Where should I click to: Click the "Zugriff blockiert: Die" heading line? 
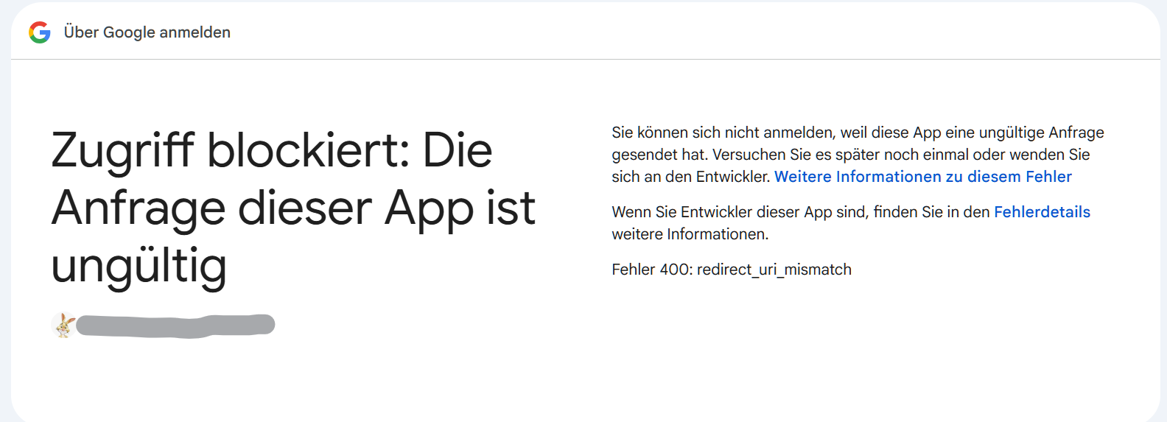[x=271, y=150]
